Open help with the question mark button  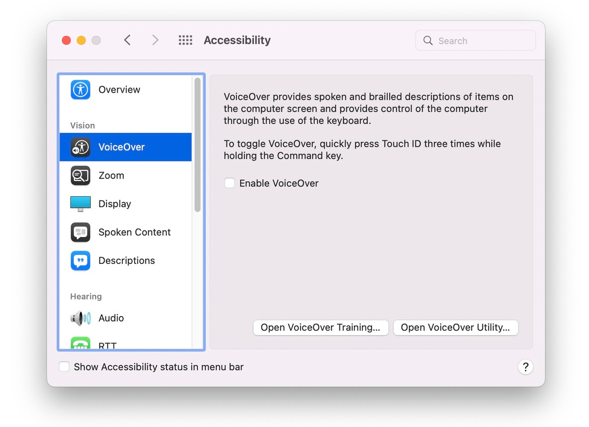coord(525,367)
